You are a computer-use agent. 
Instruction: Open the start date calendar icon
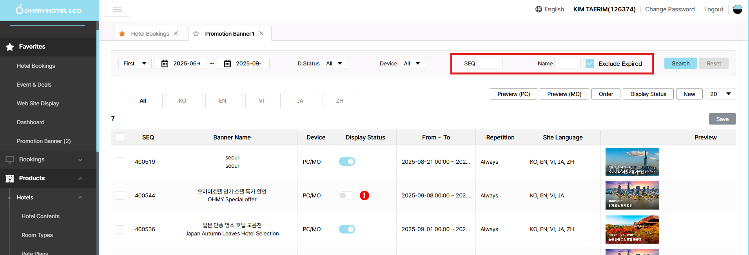(165, 63)
